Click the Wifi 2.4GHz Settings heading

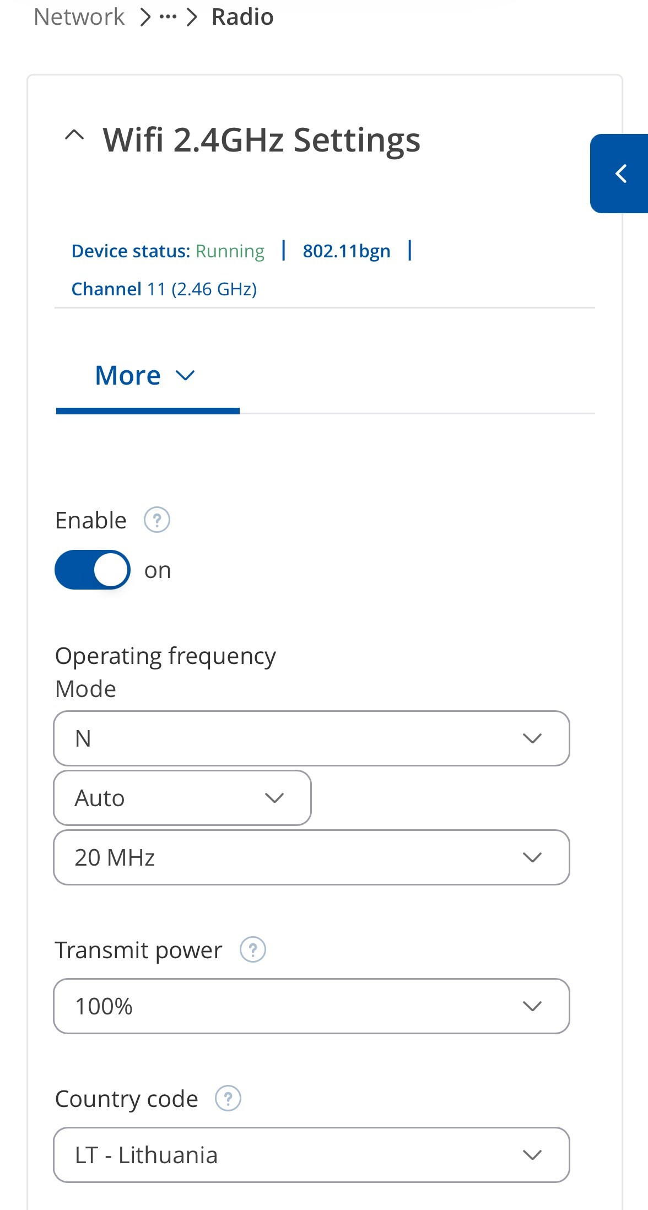(262, 140)
